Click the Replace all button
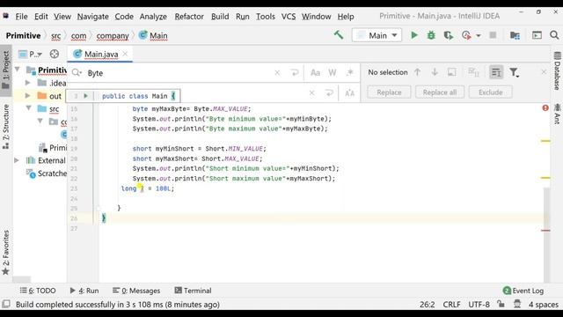This screenshot has height=317, width=563. pos(440,92)
